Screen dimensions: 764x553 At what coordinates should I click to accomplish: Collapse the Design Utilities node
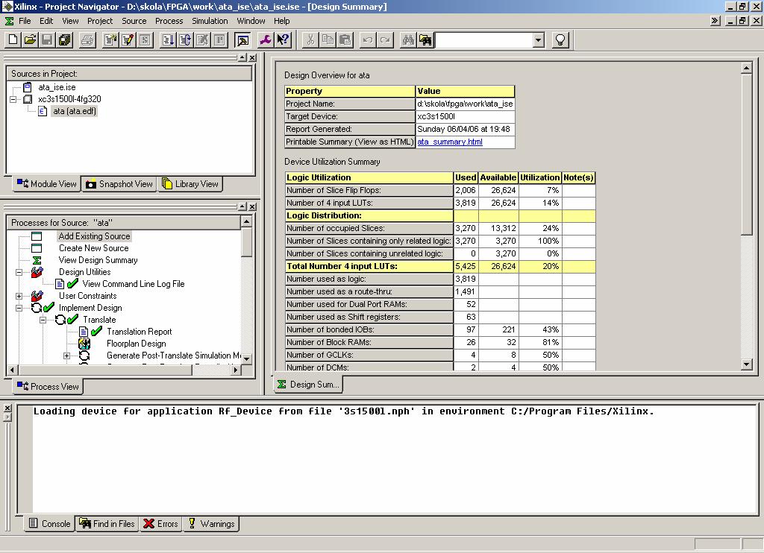19,272
